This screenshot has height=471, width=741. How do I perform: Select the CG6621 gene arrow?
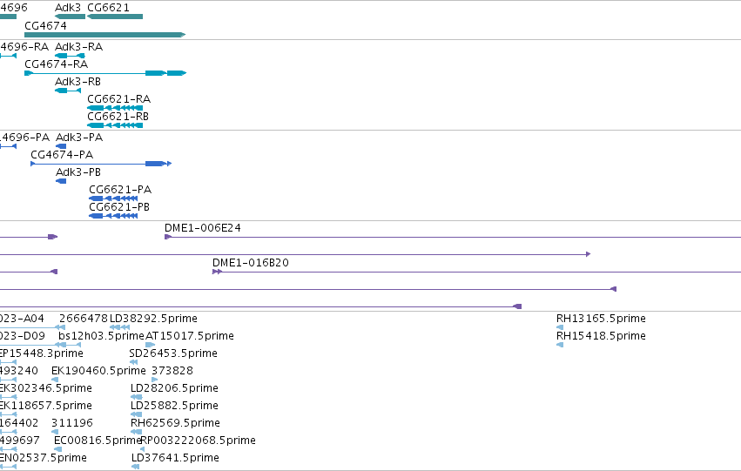click(x=115, y=17)
